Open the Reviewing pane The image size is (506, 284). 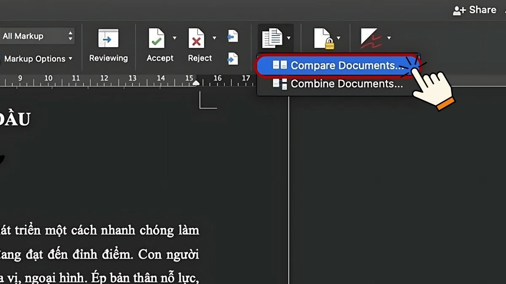108,40
